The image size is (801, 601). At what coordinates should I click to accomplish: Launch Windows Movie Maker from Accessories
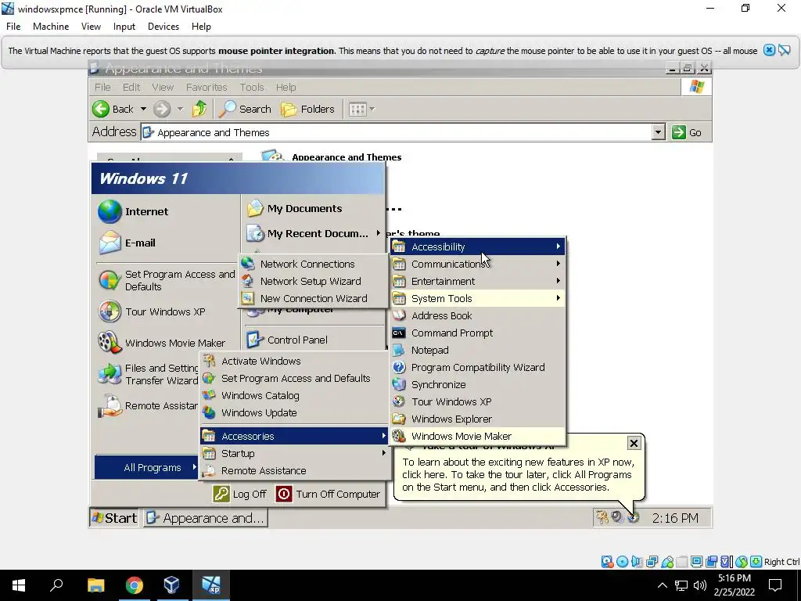[x=478, y=436]
